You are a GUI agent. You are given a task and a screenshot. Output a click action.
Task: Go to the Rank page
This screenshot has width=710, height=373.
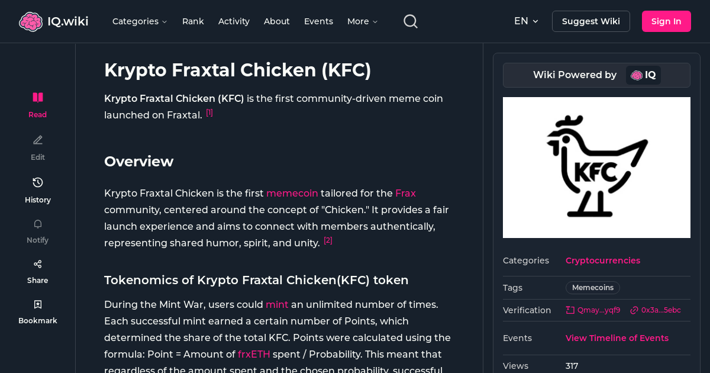point(193,21)
